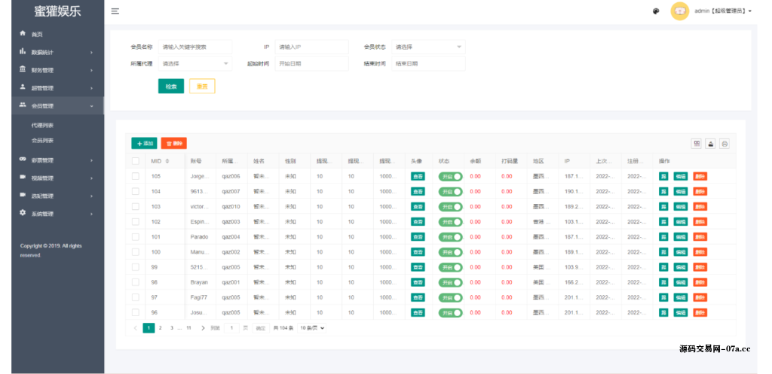Image resolution: width=772 pixels, height=374 pixels.
Task: Click the admin avatar image
Action: 679,11
